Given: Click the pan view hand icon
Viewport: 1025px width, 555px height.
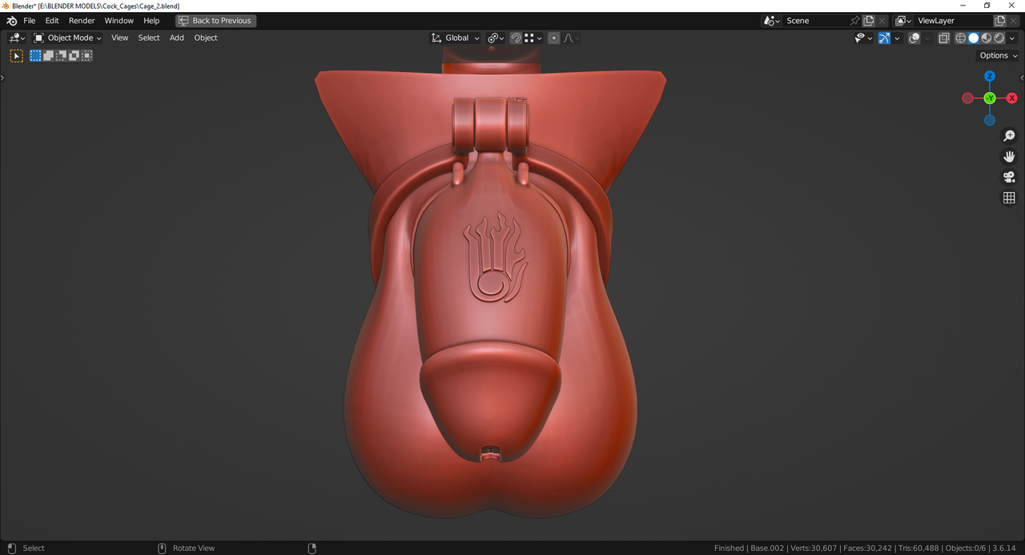Looking at the screenshot, I should coord(1009,156).
